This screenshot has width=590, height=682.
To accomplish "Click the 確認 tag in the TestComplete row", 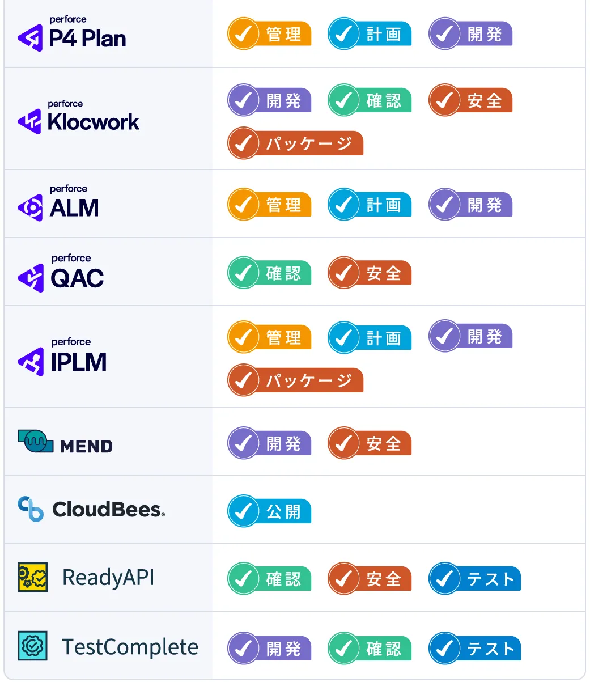I will click(x=370, y=649).
